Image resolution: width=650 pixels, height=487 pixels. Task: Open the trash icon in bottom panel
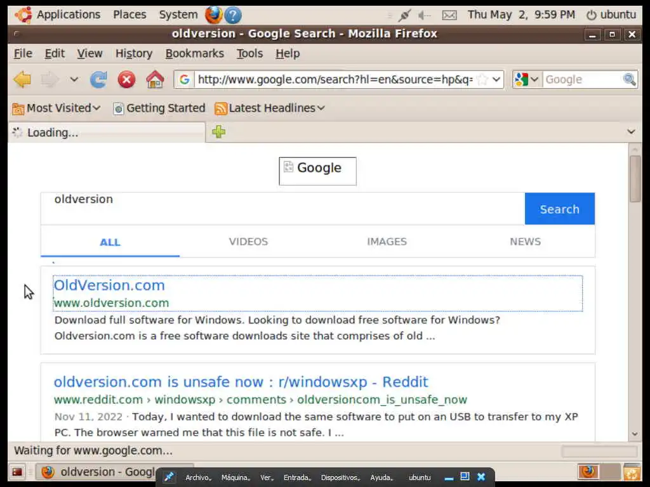(x=632, y=472)
